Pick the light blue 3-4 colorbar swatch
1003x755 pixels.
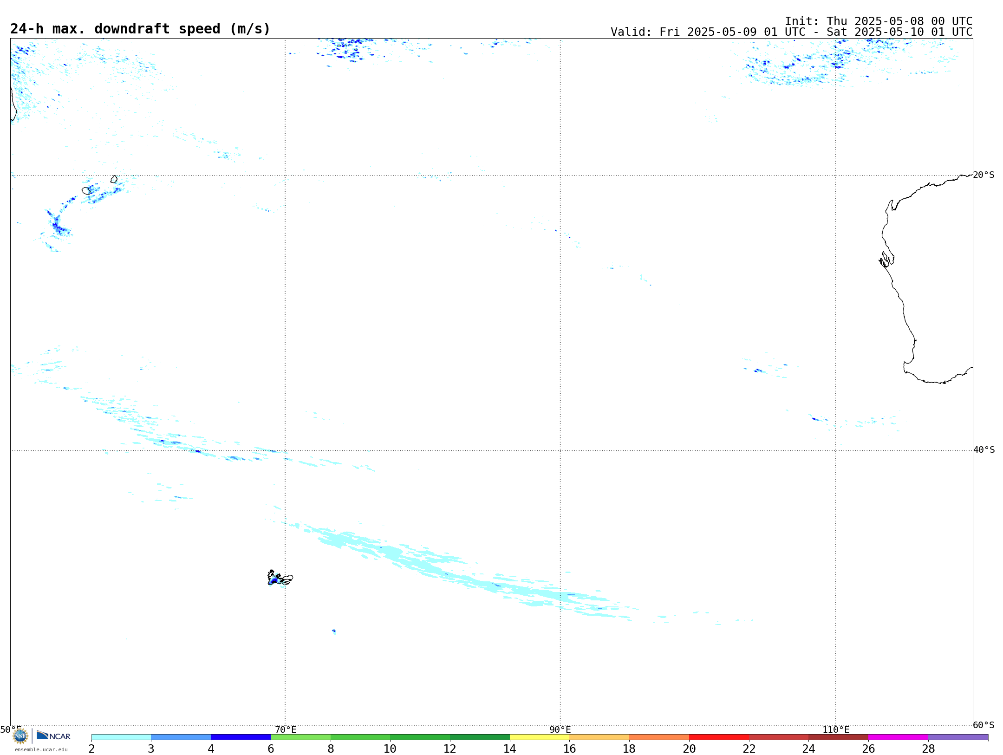(181, 737)
